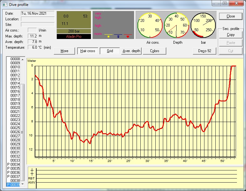Click the Depth gauge dial
The width and height of the screenshot is (246, 191).
[177, 25]
